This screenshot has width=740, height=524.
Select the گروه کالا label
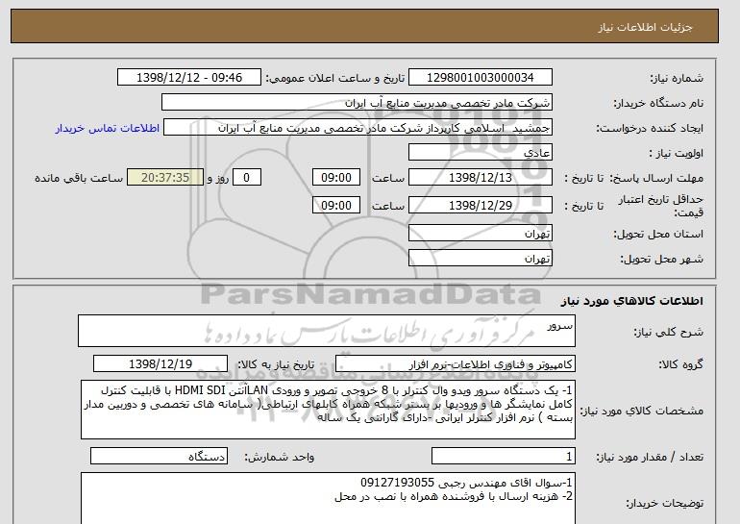coord(681,364)
